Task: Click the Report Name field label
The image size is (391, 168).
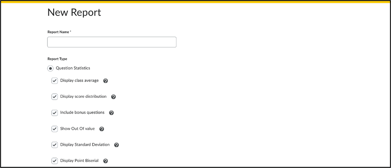Action: [59, 32]
